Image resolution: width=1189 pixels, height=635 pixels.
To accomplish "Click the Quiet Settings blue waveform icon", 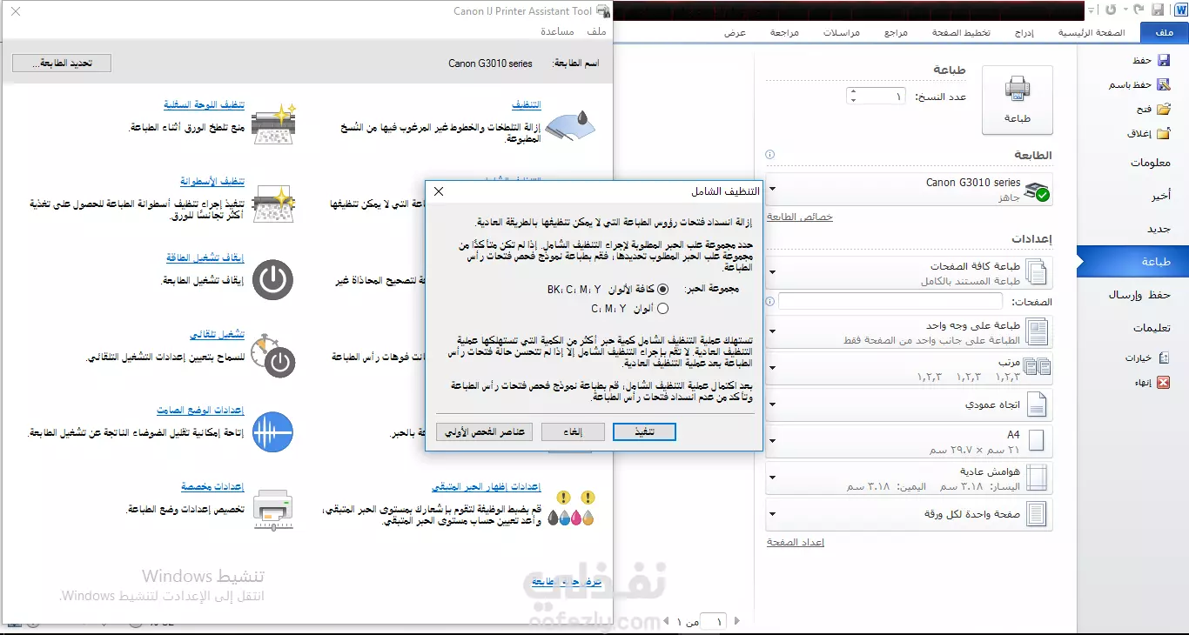I will click(273, 431).
